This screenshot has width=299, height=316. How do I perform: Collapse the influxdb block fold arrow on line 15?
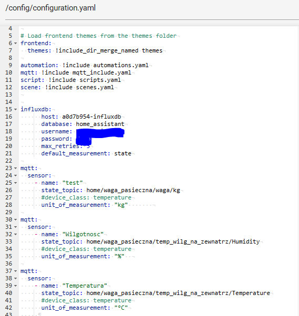tap(16, 109)
